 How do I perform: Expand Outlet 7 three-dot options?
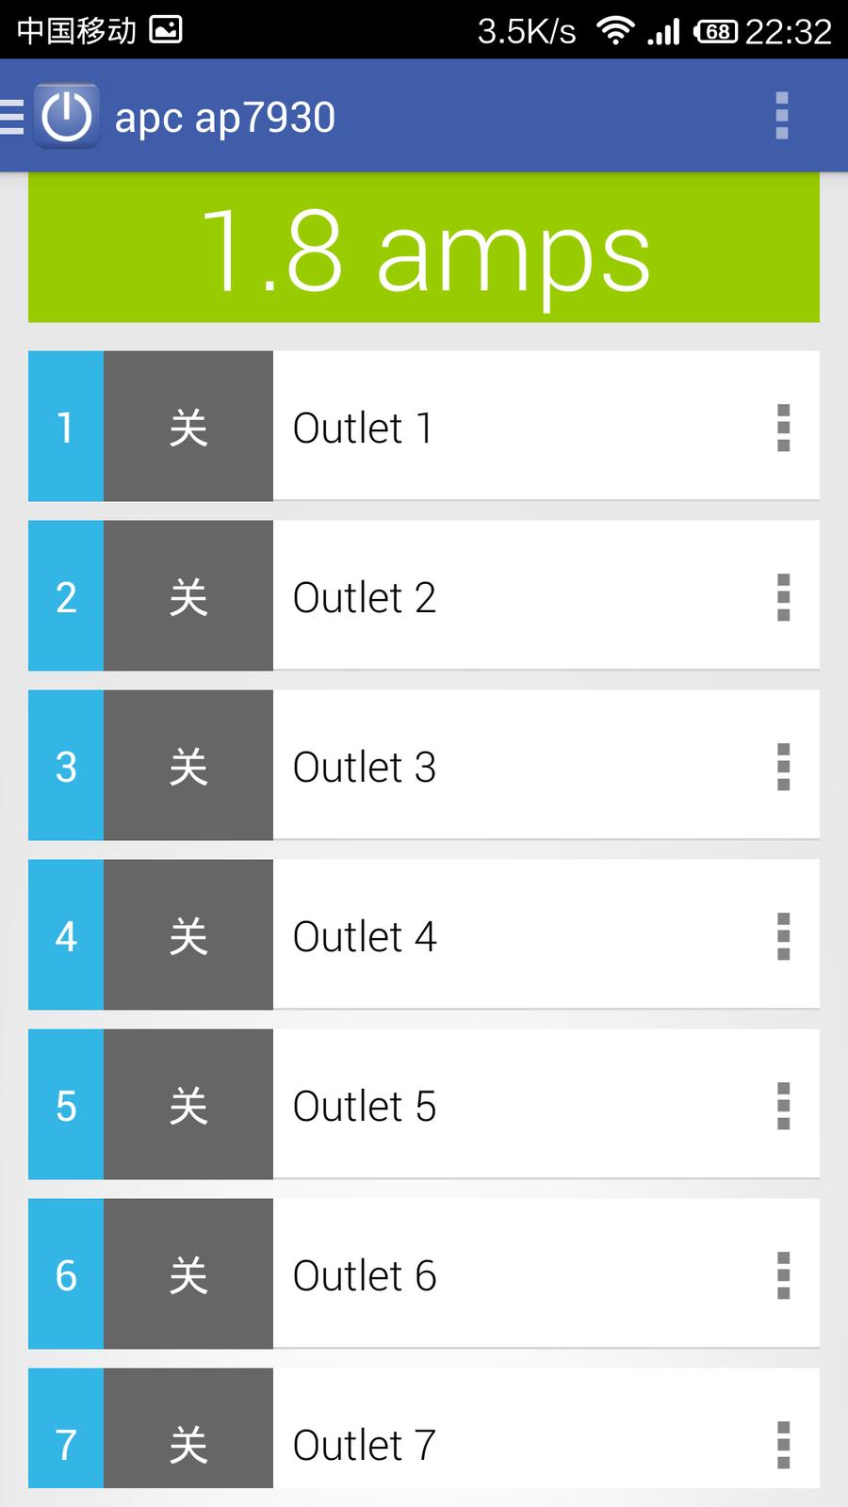click(x=783, y=1443)
